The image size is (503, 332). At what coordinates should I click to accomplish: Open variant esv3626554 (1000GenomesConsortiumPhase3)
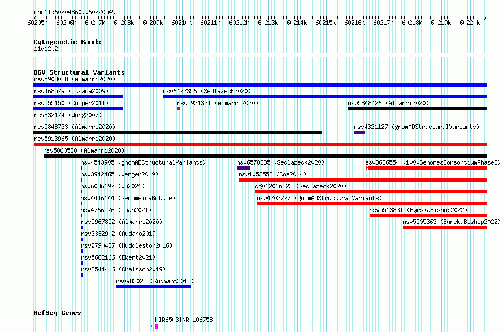433,162
